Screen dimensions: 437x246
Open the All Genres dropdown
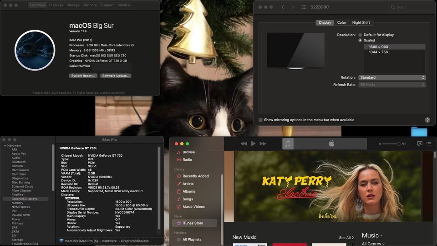point(373,244)
